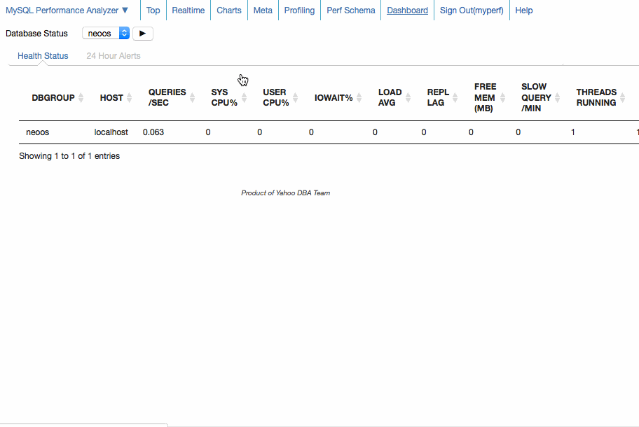
Task: Click the play button next to Database Status
Action: (x=142, y=33)
